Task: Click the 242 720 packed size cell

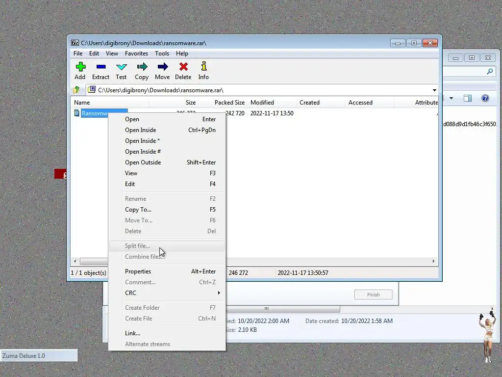Action: (235, 113)
